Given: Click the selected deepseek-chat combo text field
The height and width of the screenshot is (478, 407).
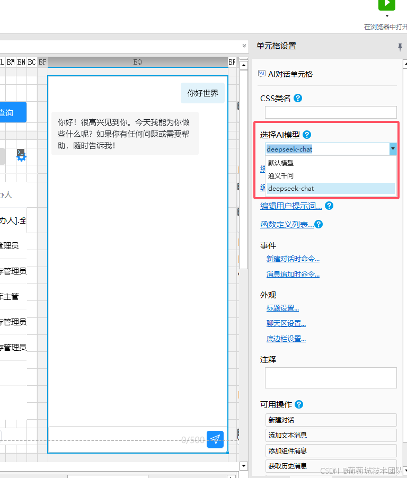Looking at the screenshot, I should tap(327, 149).
